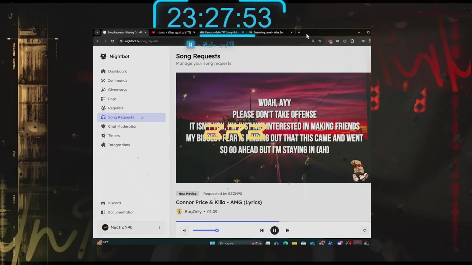Open the Timers page
472x265 pixels.
[x=131, y=135]
